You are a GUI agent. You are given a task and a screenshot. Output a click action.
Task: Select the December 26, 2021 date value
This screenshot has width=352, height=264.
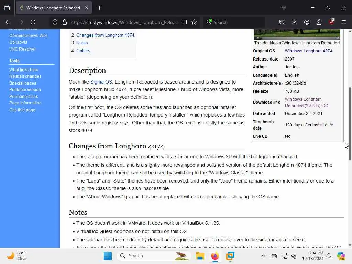[x=304, y=113]
